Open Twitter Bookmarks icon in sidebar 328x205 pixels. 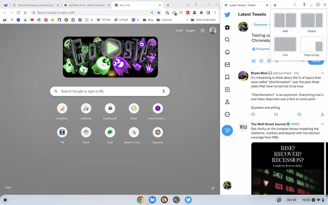(x=227, y=77)
